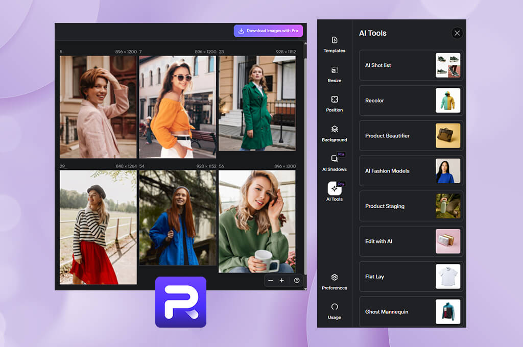Select image 54 with blue jacket woman

[x=177, y=218]
